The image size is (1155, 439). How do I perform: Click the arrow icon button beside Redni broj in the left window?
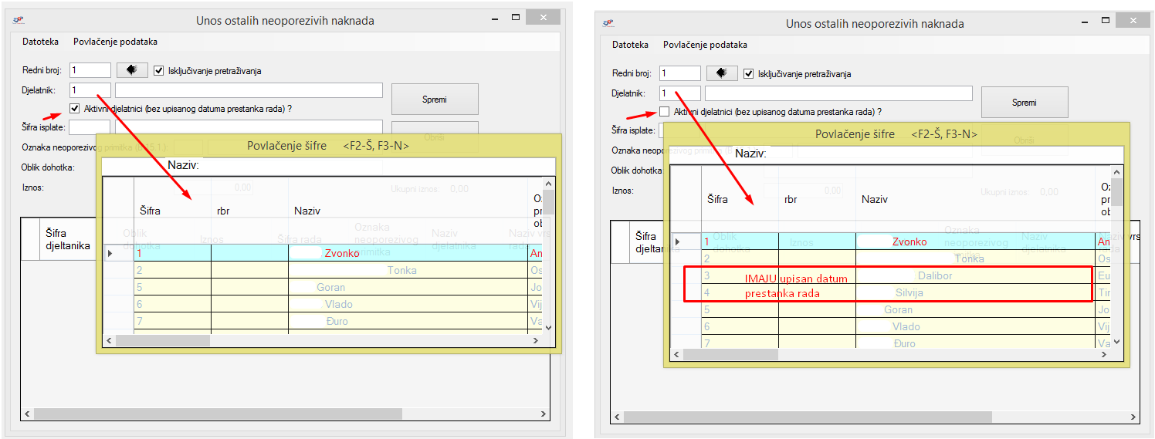[x=132, y=70]
